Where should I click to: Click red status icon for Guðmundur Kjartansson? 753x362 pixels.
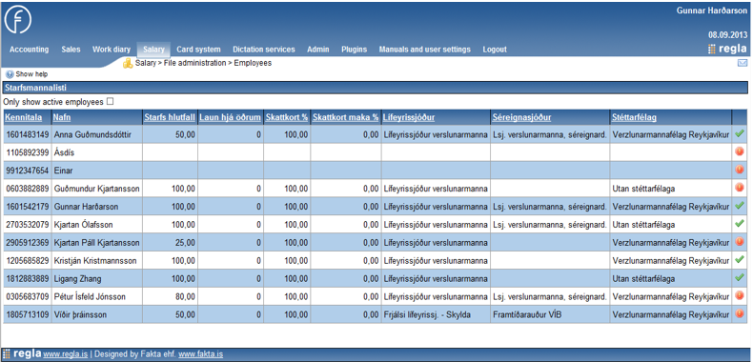pos(740,189)
